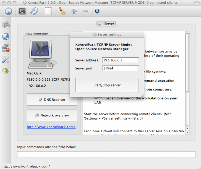Select the Server tab

pos(106,24)
